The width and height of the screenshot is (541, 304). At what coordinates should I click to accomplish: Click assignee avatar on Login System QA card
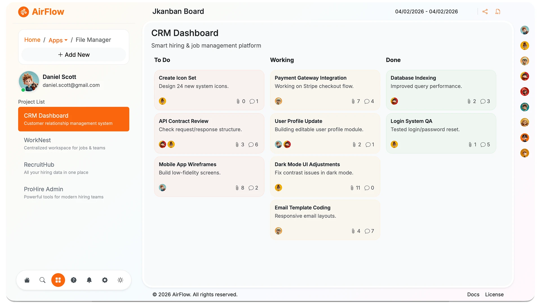click(394, 144)
